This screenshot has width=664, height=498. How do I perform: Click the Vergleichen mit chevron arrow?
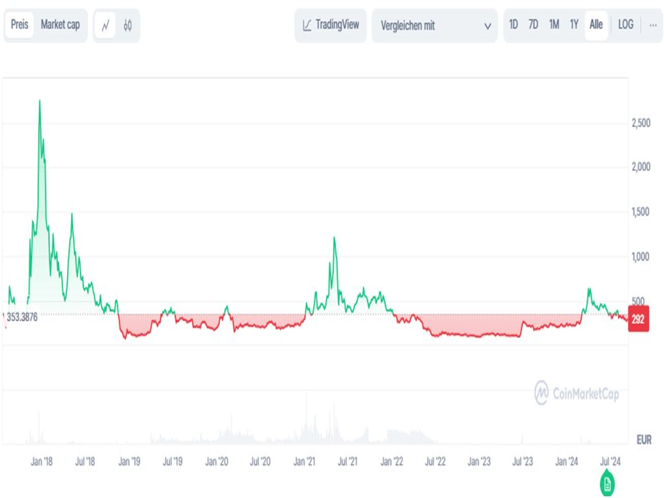pos(488,26)
